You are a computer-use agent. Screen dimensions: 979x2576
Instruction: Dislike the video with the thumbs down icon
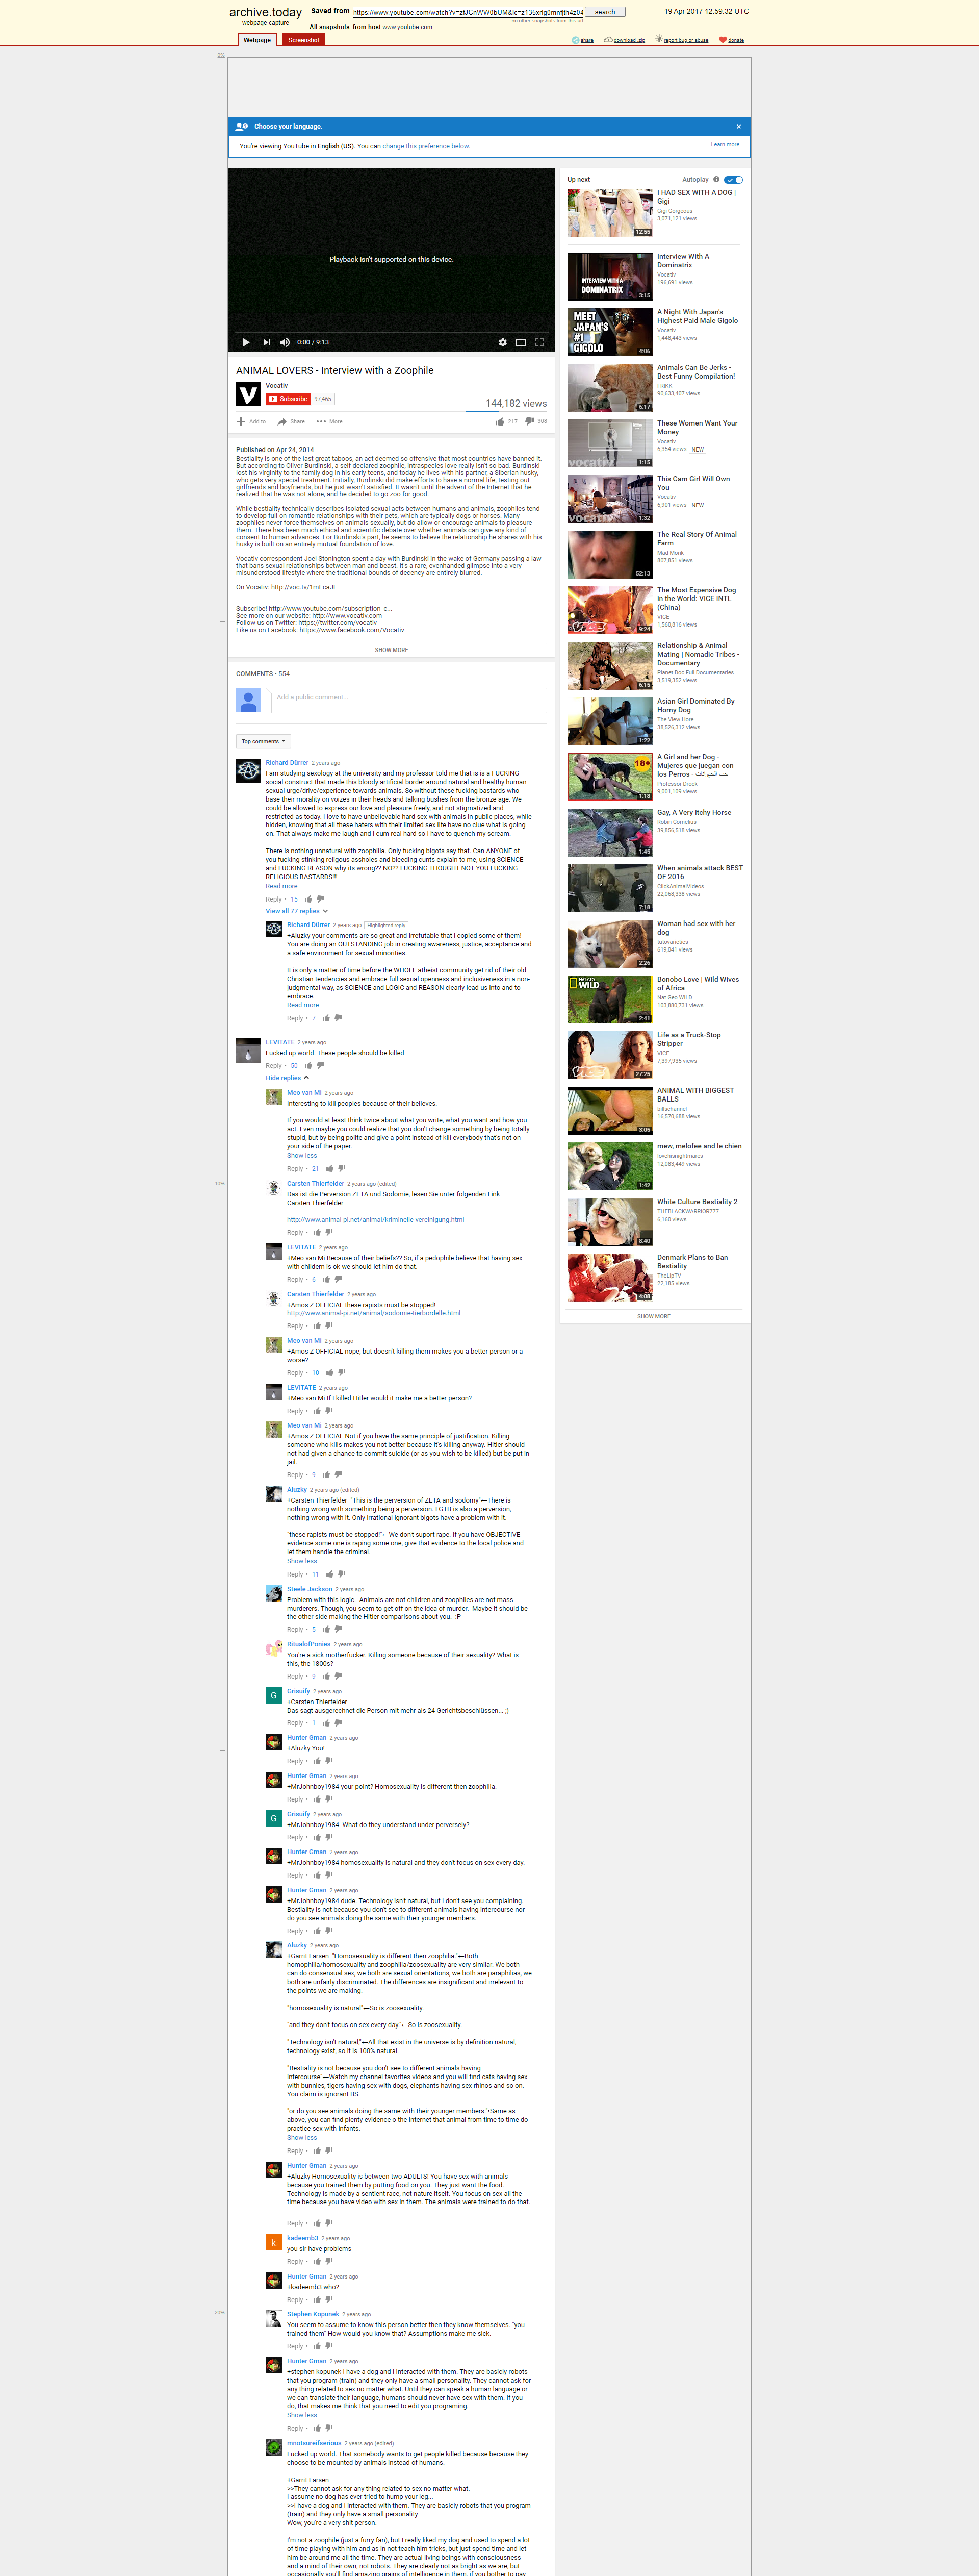pyautogui.click(x=529, y=421)
